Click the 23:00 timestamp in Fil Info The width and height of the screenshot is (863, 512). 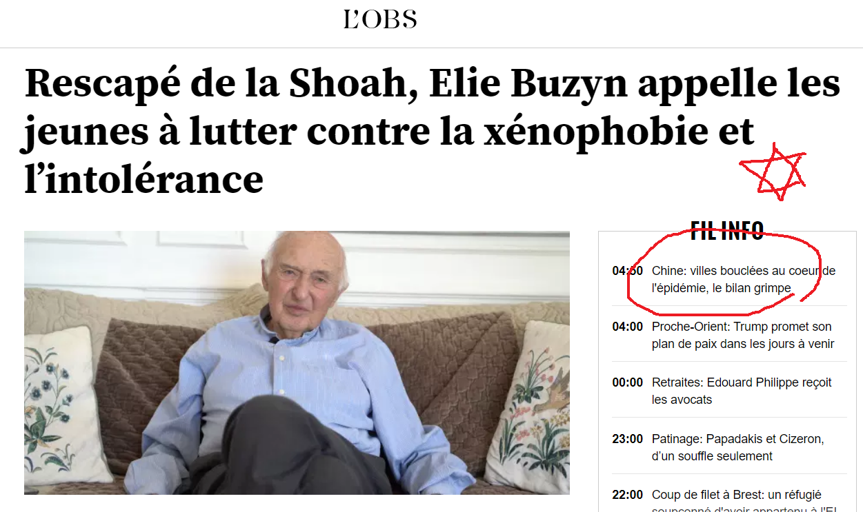[x=627, y=439]
